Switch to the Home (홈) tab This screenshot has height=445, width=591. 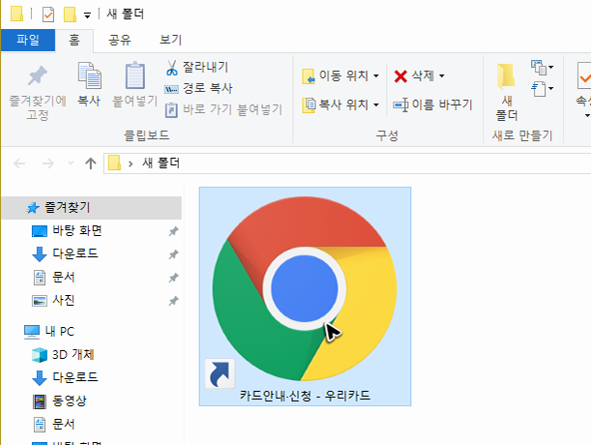(74, 40)
